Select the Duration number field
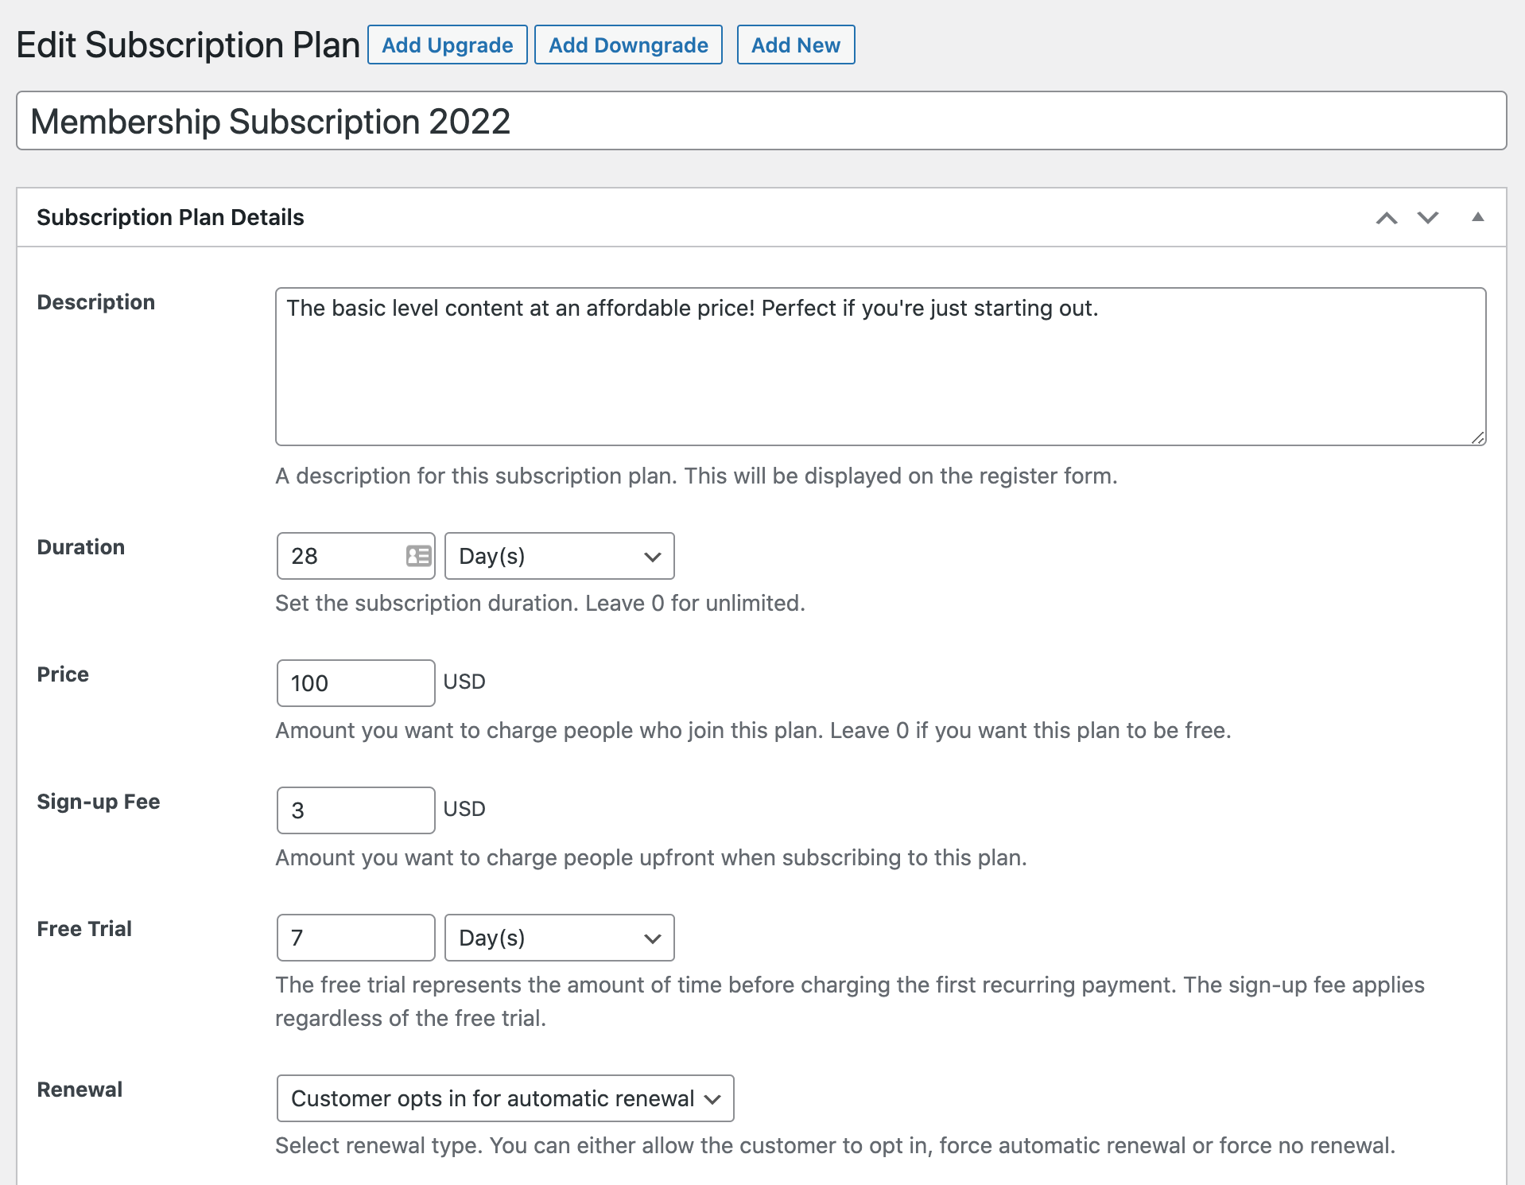This screenshot has height=1185, width=1525. point(342,556)
